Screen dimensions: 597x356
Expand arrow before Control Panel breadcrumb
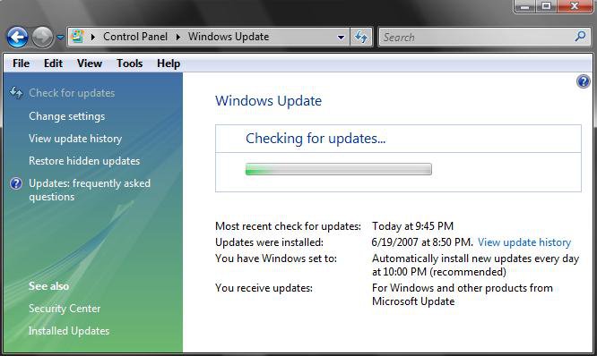pyautogui.click(x=93, y=37)
